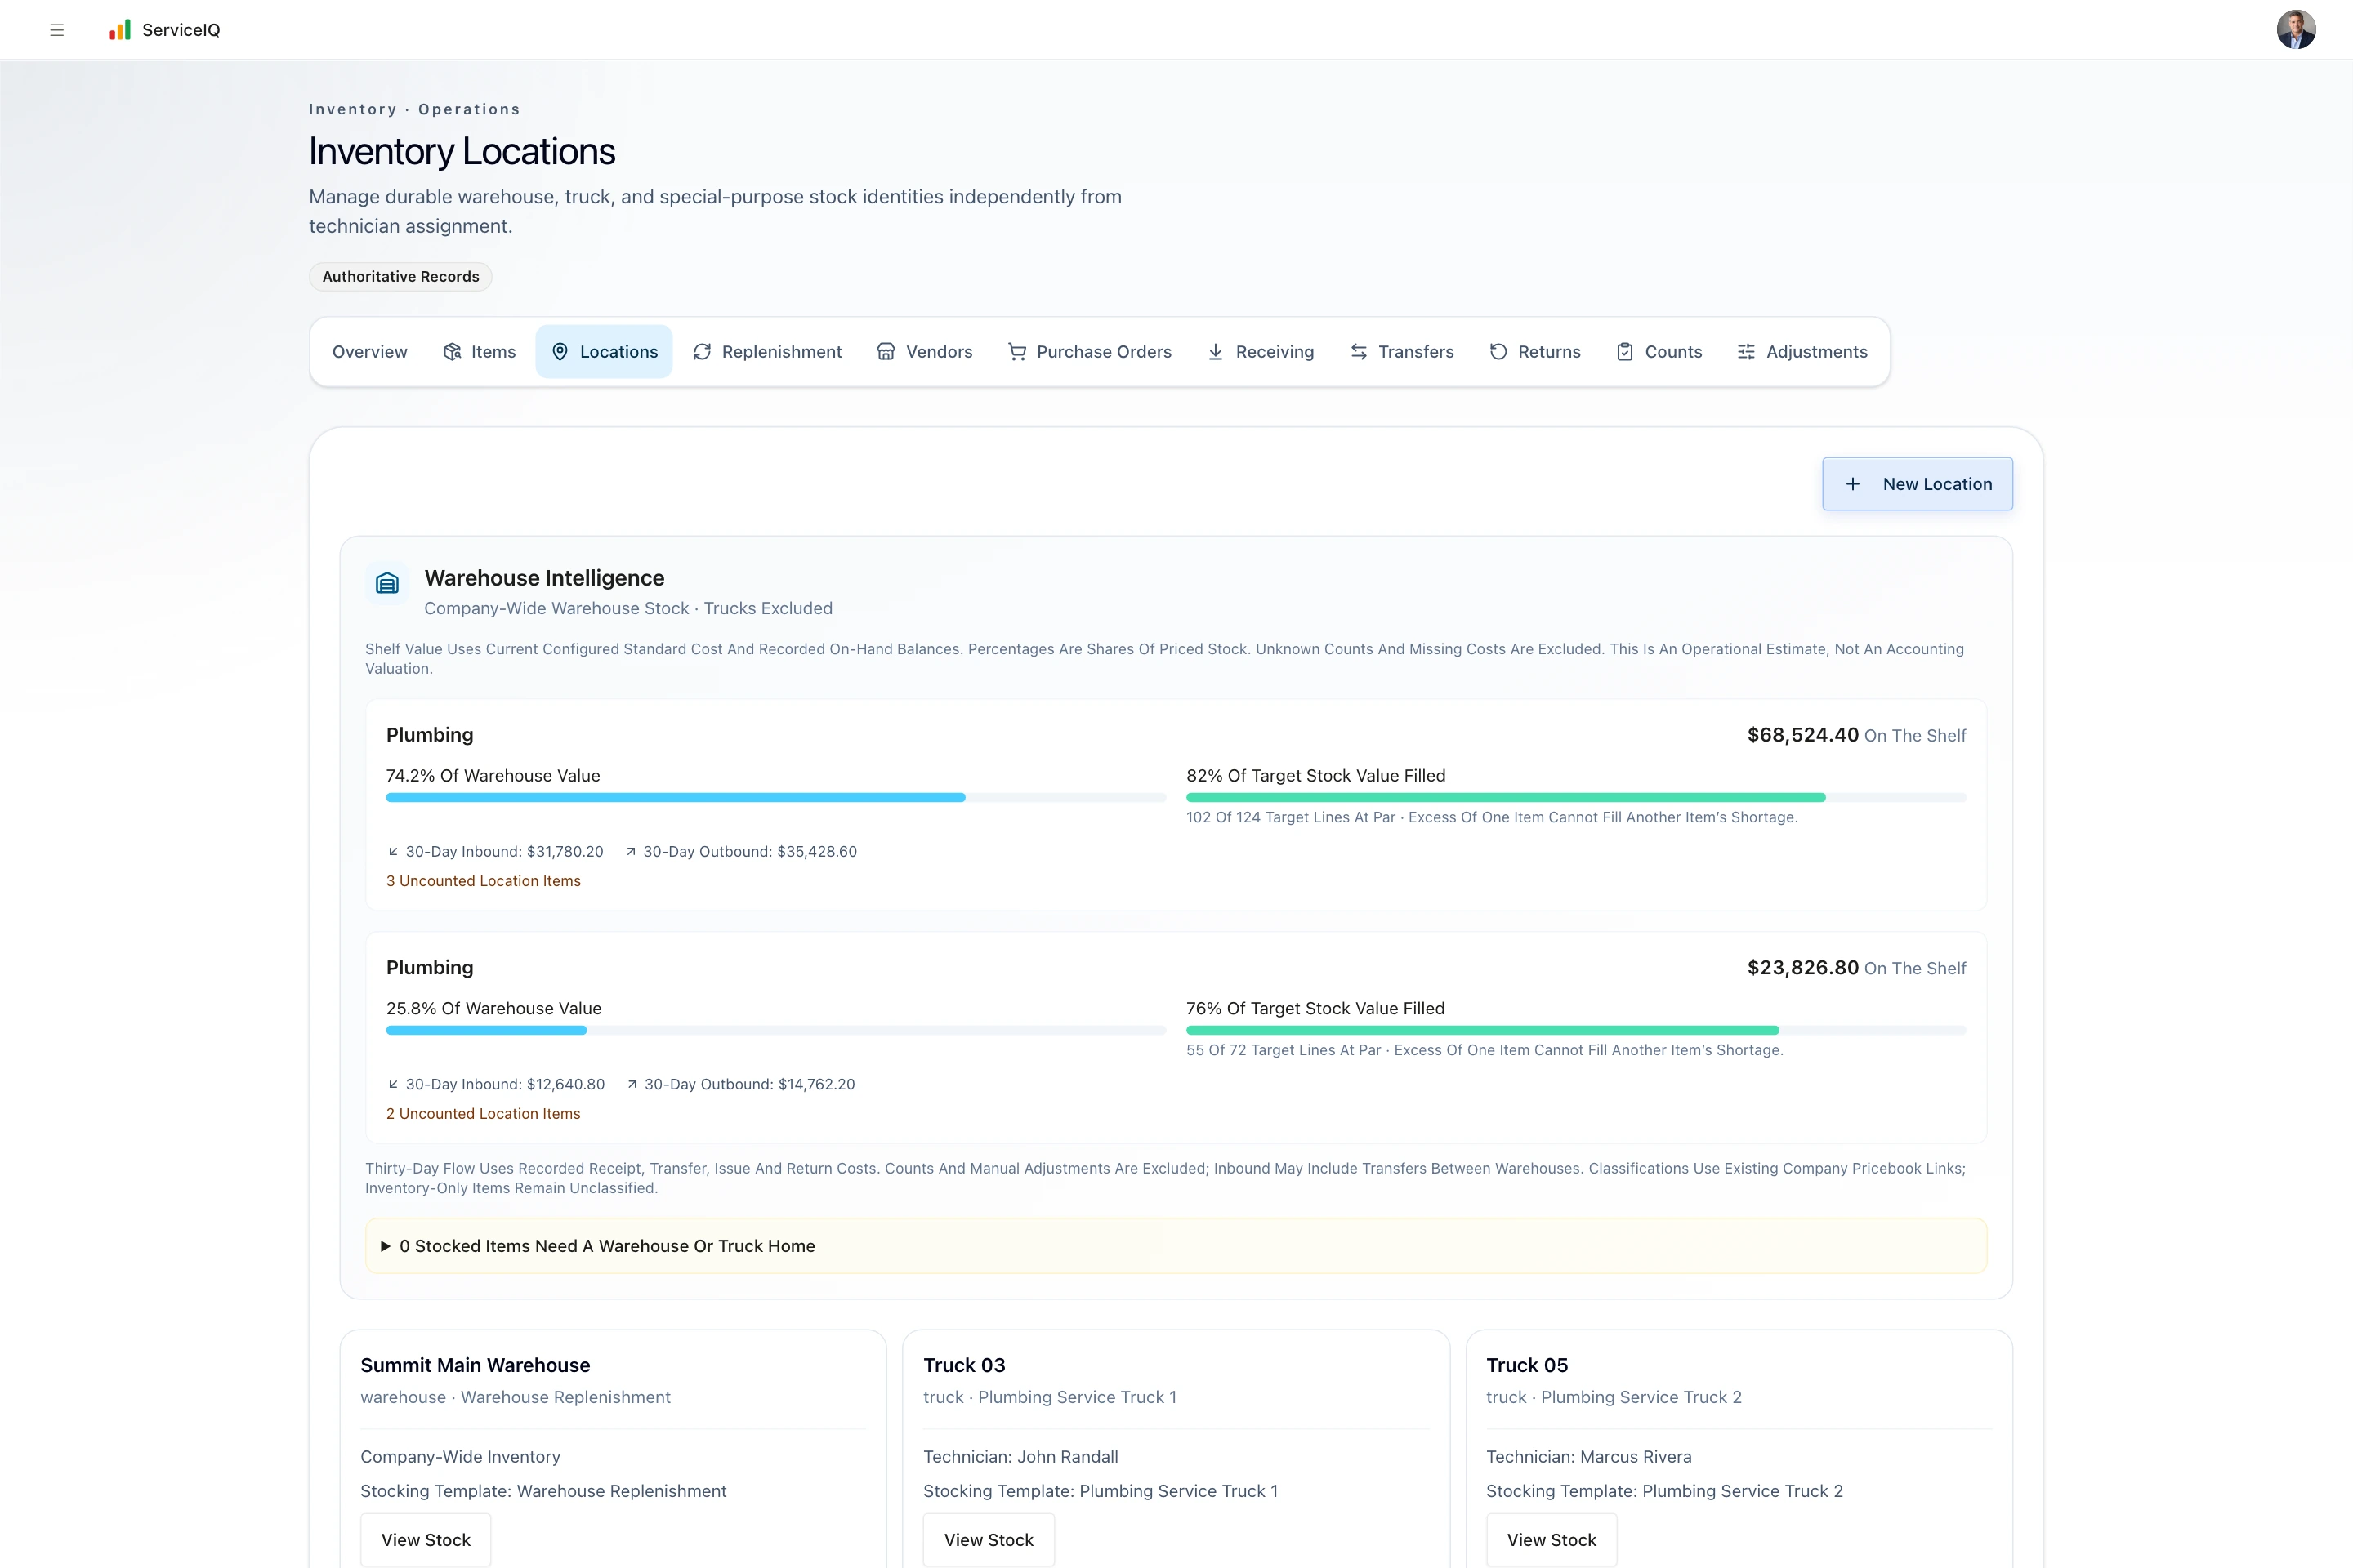Click the inbound arrow icon beside $31,780.20
2353x1568 pixels.
pyautogui.click(x=393, y=852)
